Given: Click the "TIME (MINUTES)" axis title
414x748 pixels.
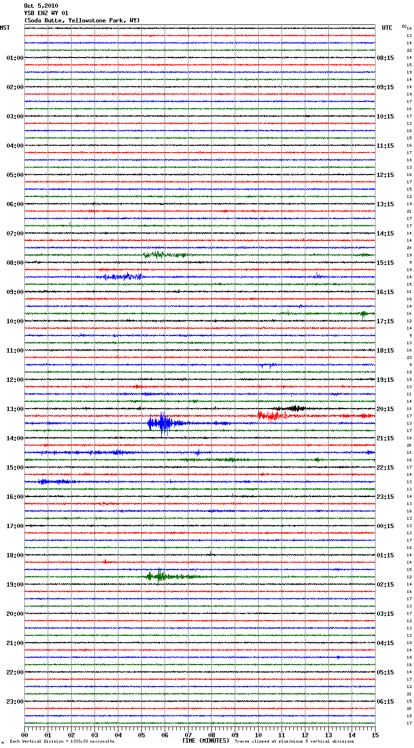Looking at the screenshot, I should 206,741.
